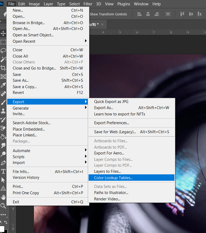This screenshot has width=206, height=233.
Task: Select the Spot Healing Brush tool
Action: click(3, 94)
